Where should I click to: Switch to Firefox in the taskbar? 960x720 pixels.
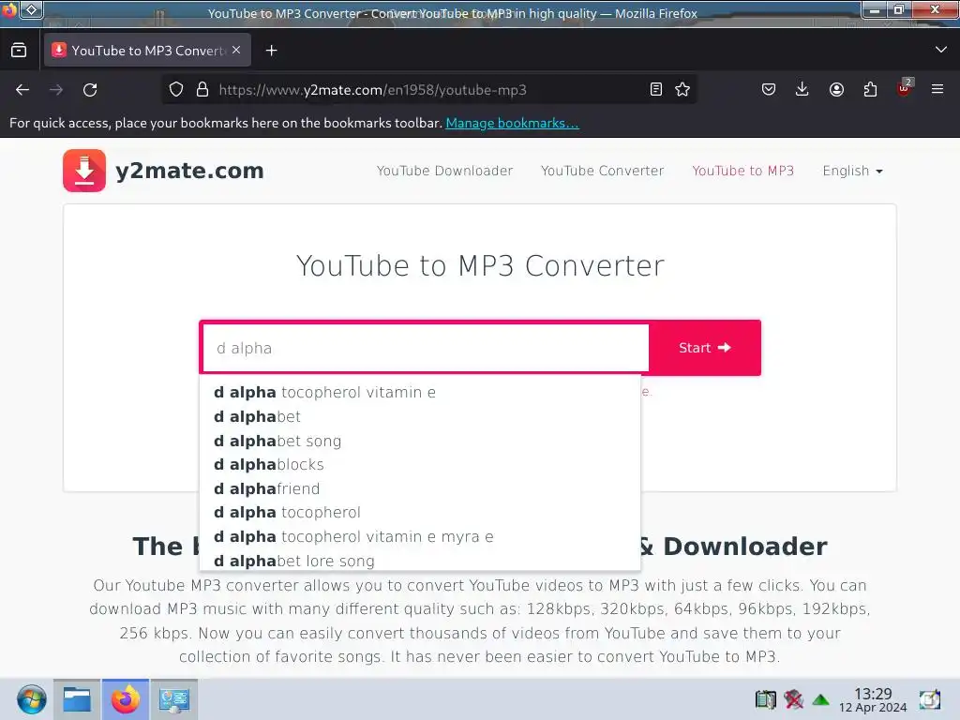point(126,699)
